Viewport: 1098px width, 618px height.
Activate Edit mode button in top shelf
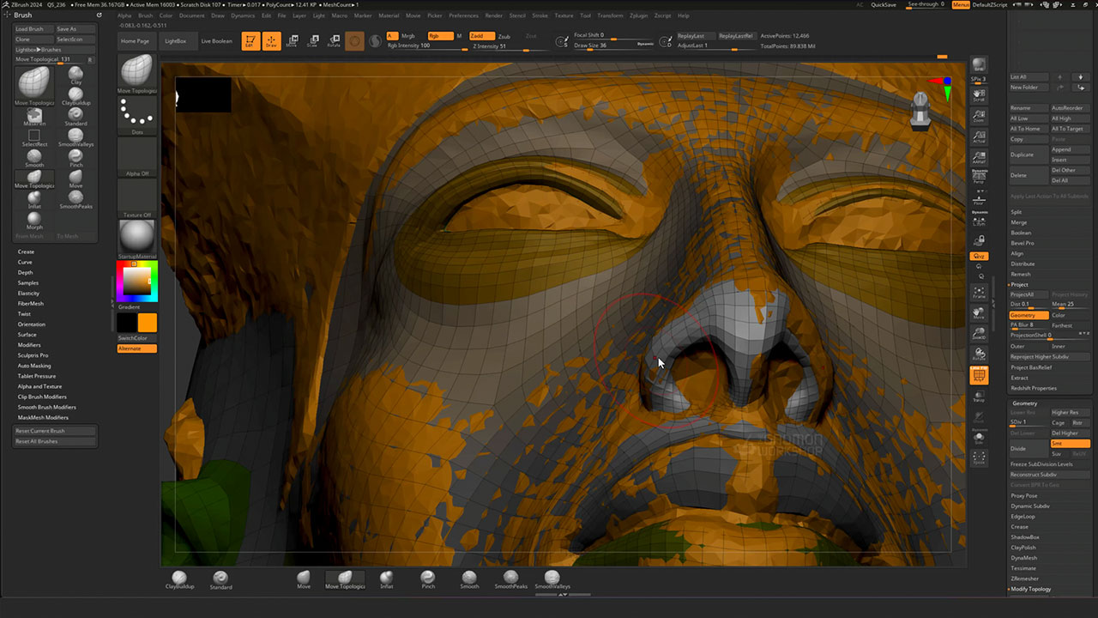[x=250, y=41]
